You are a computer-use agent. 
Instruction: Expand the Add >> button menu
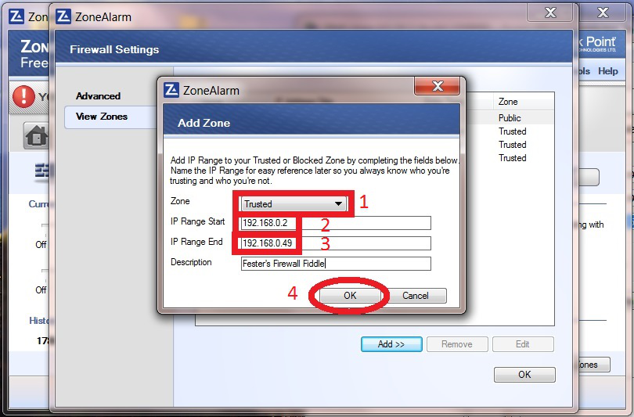point(391,344)
